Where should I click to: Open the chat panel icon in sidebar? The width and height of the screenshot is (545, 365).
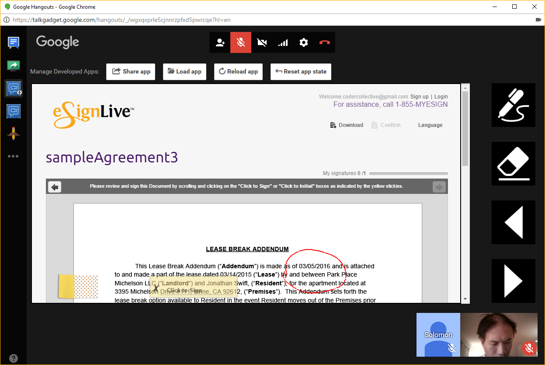[x=14, y=42]
